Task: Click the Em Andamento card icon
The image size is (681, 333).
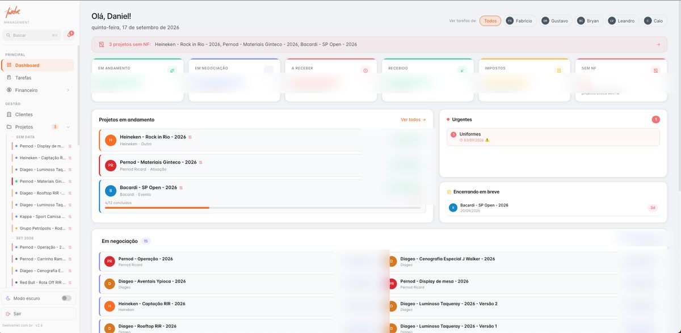Action: pos(173,70)
